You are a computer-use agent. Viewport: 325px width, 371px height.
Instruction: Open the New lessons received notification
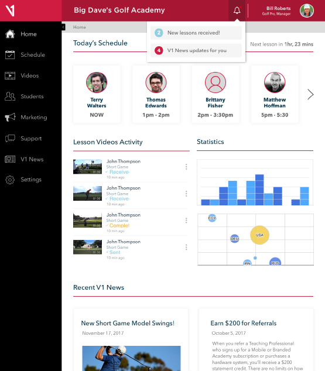[x=196, y=33]
